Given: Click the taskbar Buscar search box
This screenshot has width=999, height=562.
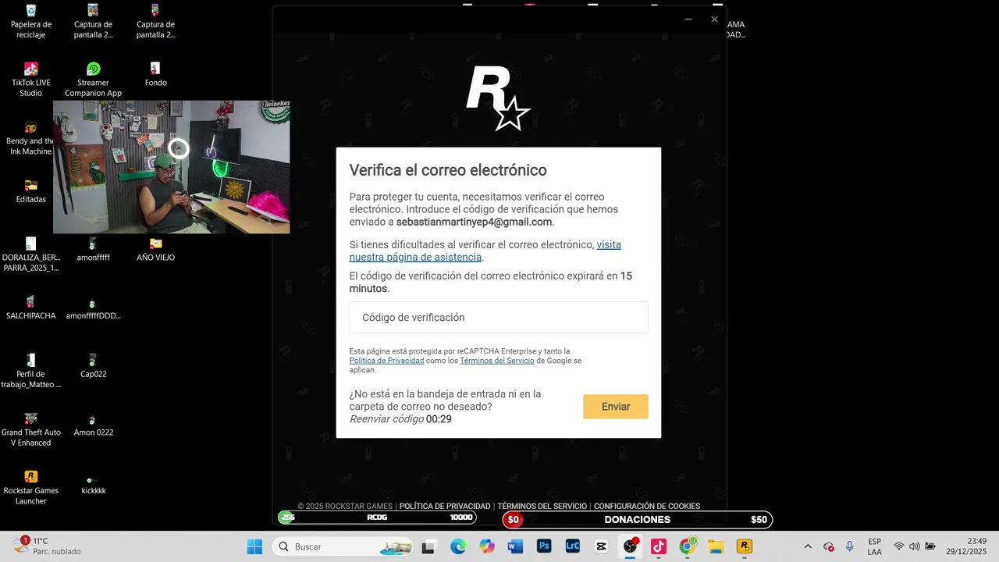Looking at the screenshot, I should (x=343, y=546).
